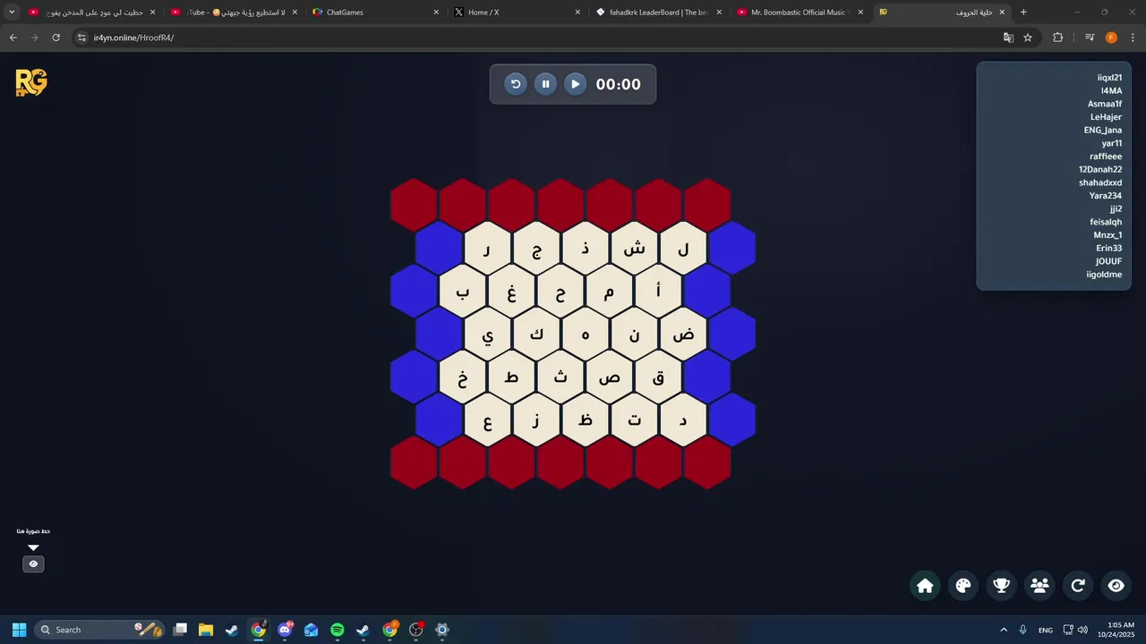The height and width of the screenshot is (644, 1146).
Task: Select player feisalqh in the list
Action: click(1106, 222)
